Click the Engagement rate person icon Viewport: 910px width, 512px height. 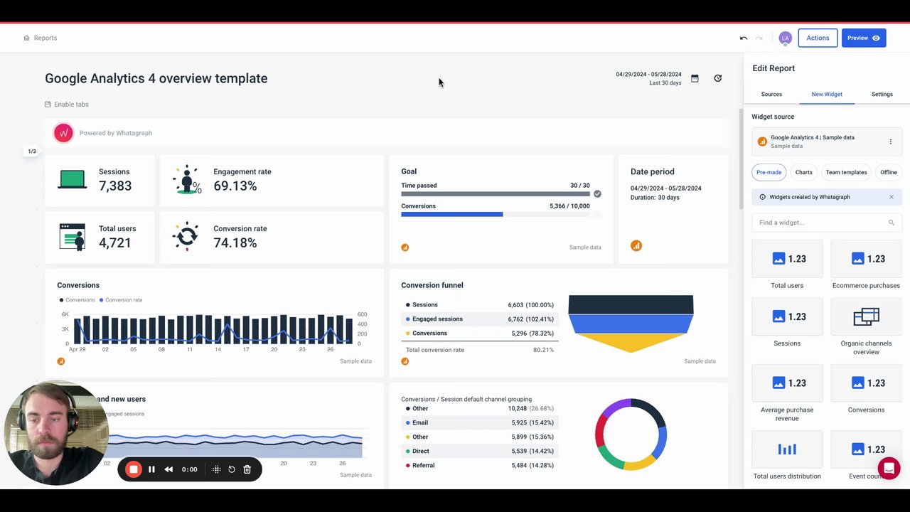coord(187,180)
